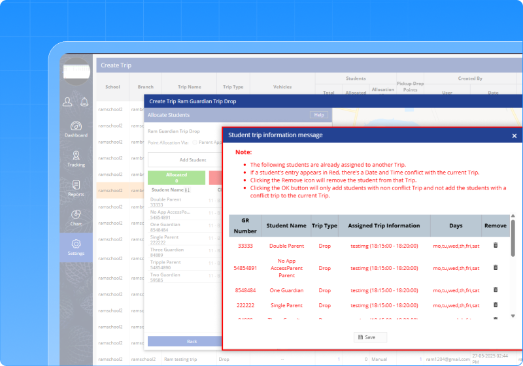
Task: Open Settings in the sidebar
Action: [x=76, y=247]
